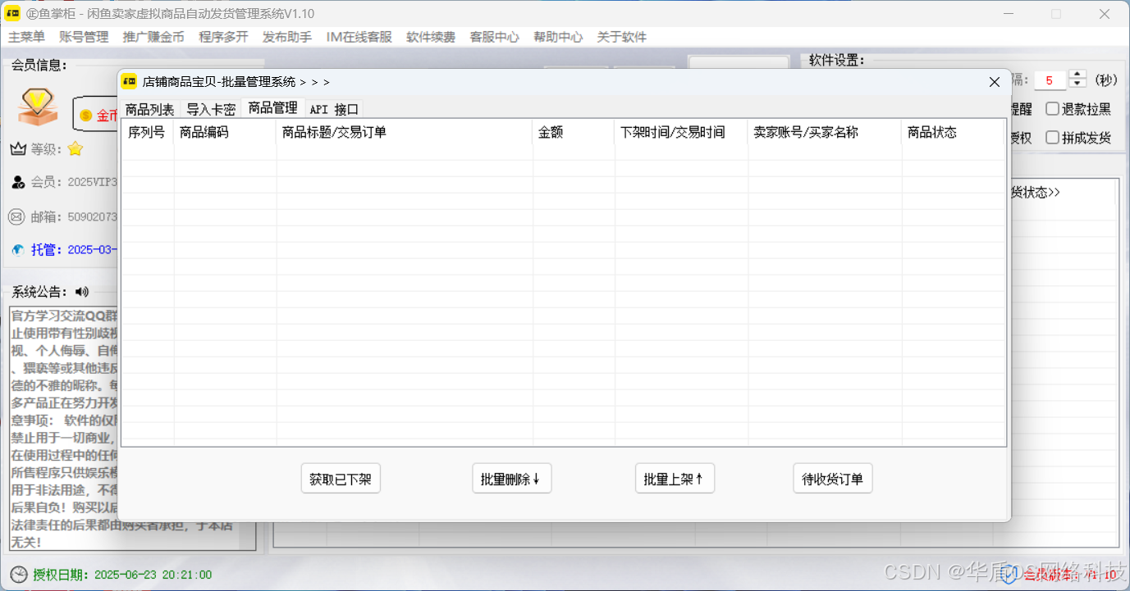Viewport: 1130px width, 591px height.
Task: Click the crown icon next to 等级
Action: coord(18,149)
